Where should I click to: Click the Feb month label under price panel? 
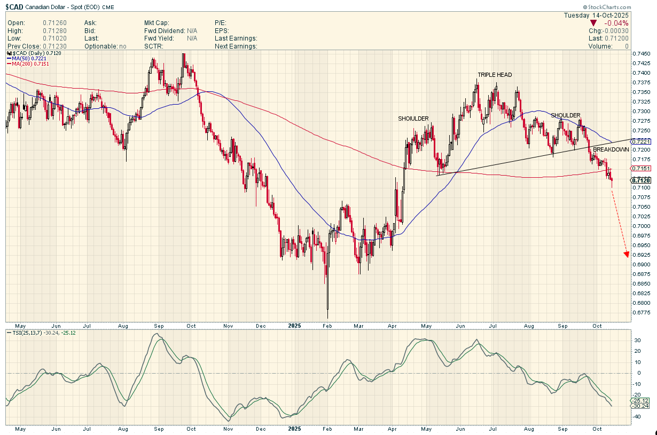327,325
